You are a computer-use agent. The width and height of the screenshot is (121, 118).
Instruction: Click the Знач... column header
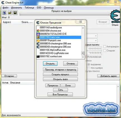27,22
